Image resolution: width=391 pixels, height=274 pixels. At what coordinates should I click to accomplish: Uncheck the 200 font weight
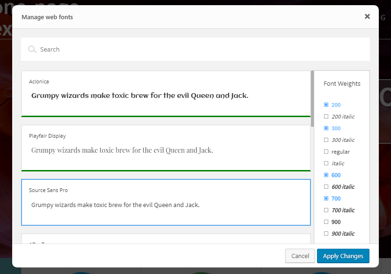point(326,105)
